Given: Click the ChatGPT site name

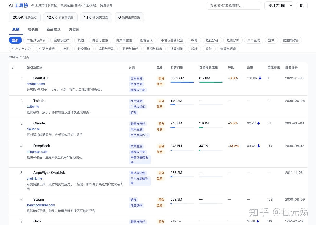Looking at the screenshot, I should click(41, 78).
